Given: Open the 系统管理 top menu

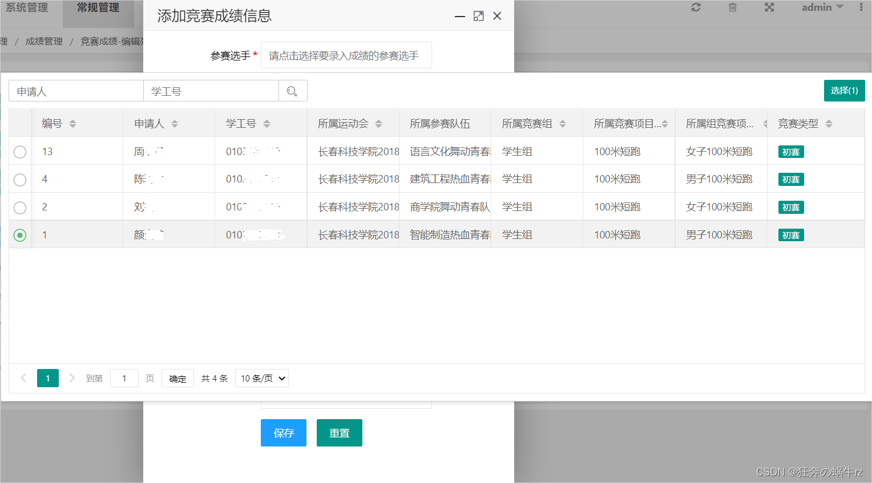Looking at the screenshot, I should (x=27, y=7).
